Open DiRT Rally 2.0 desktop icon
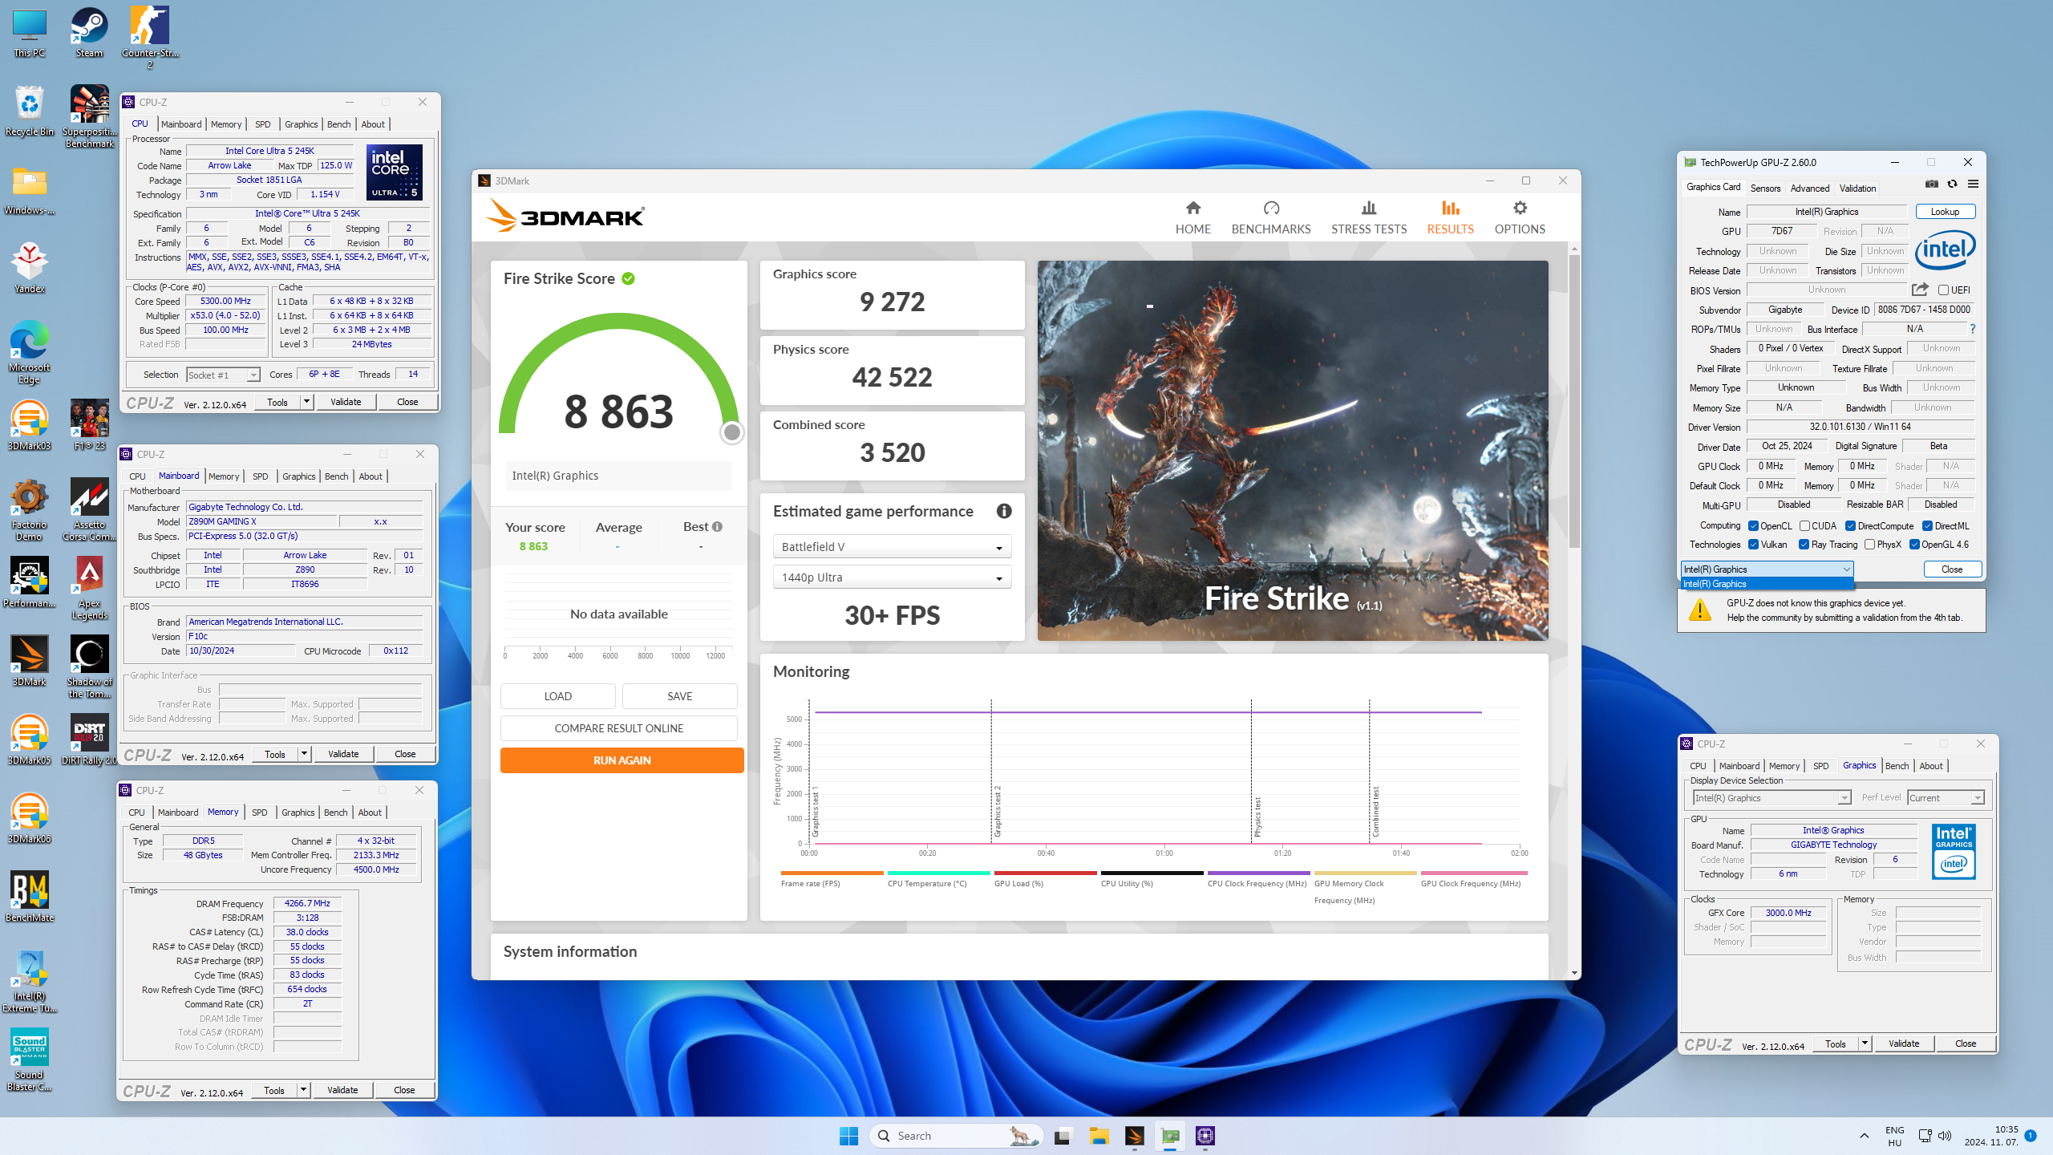 [89, 740]
